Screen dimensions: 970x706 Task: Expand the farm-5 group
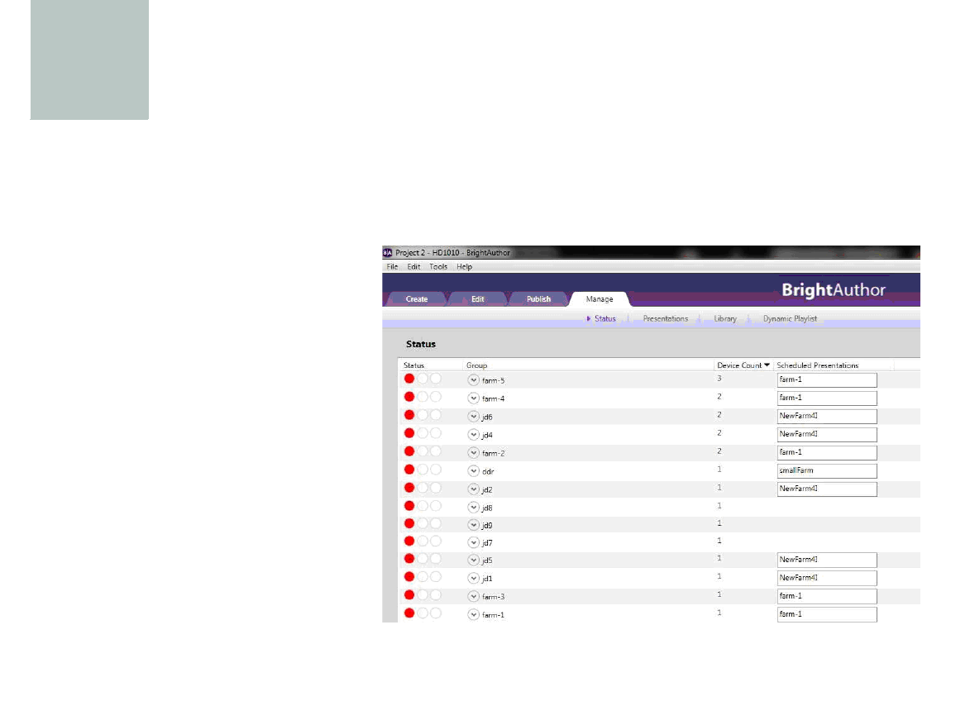(x=473, y=380)
